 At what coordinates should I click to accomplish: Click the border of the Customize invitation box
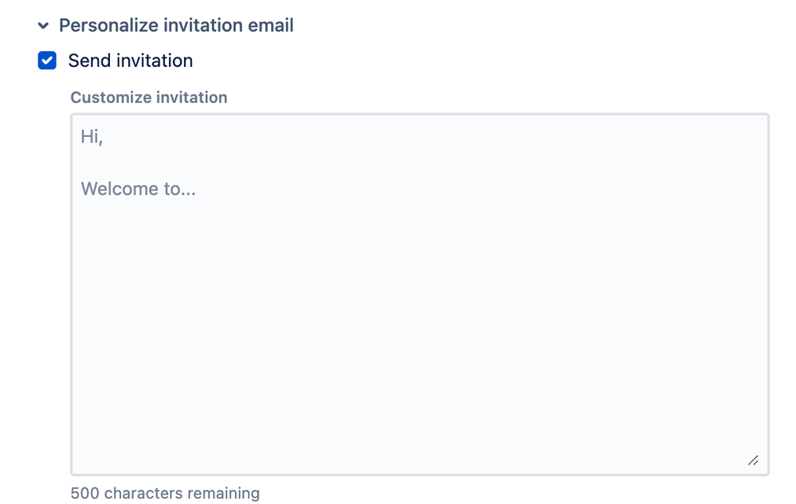click(418, 114)
